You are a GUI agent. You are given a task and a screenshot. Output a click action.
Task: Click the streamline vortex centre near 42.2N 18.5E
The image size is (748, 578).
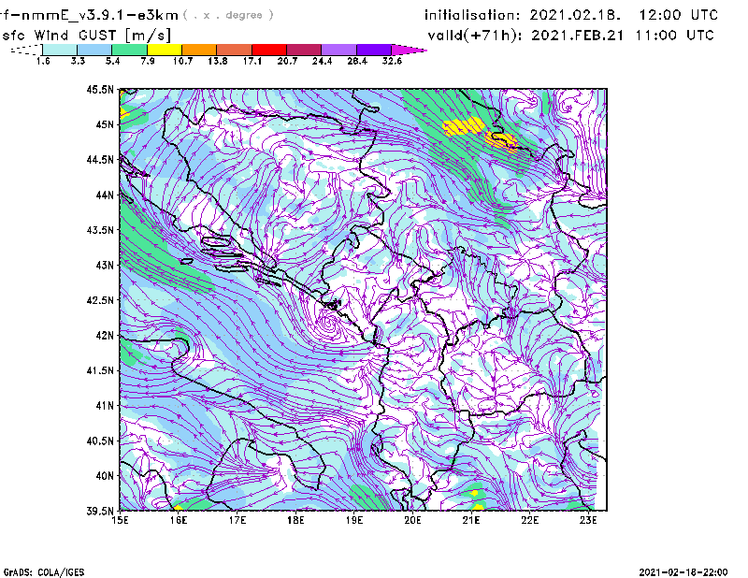[328, 324]
